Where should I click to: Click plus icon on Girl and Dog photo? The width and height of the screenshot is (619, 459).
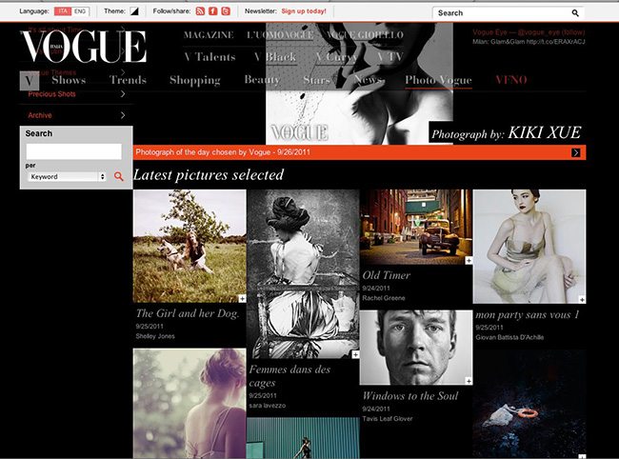242,299
